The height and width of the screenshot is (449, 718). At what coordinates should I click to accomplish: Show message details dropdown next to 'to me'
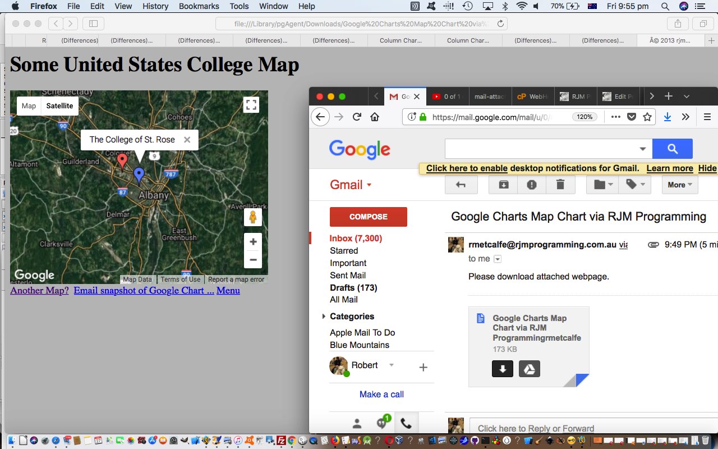coord(498,259)
